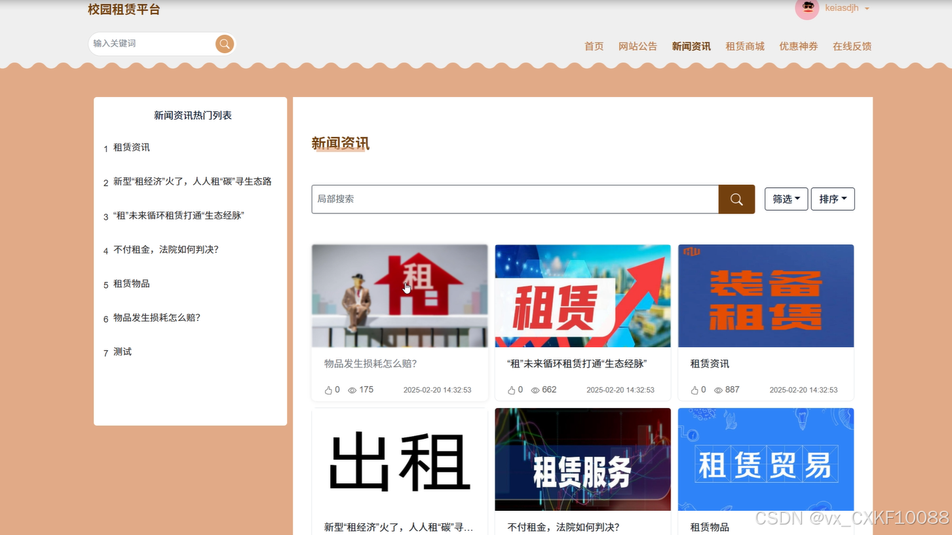Click the 新闻资讯 page heading
This screenshot has height=535, width=952.
pyautogui.click(x=340, y=143)
